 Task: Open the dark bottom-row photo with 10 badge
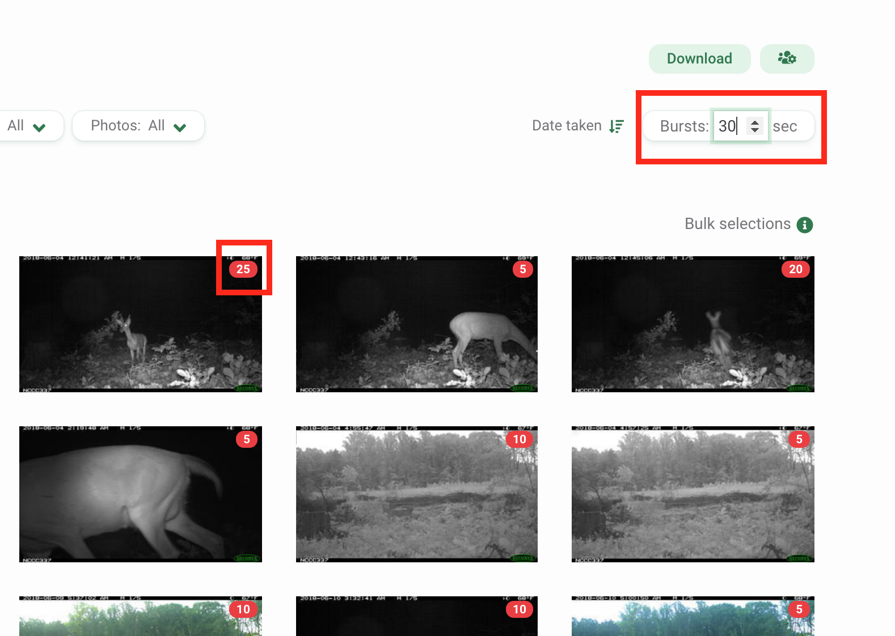pos(417,616)
